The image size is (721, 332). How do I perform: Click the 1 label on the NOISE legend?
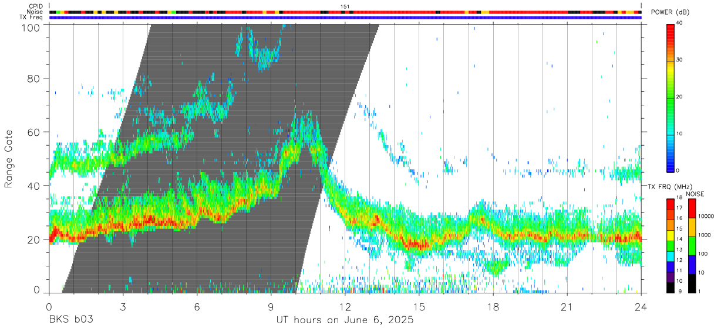point(700,291)
